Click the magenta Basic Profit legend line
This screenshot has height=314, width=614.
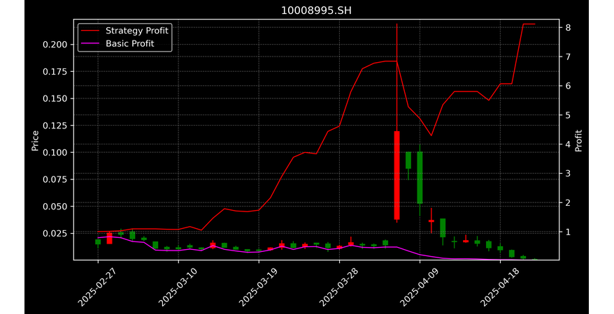coord(90,44)
